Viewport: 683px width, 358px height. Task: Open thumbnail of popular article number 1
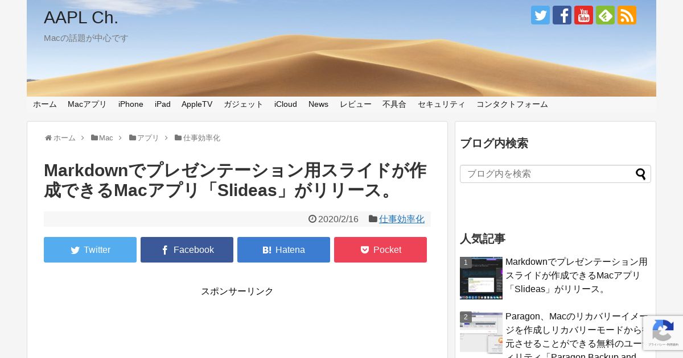pos(481,278)
